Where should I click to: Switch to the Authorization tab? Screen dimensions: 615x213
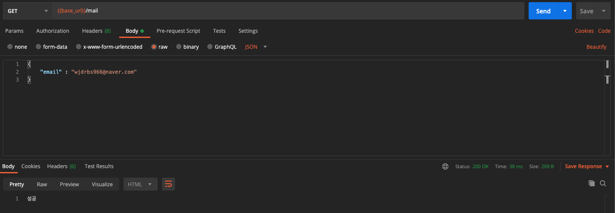[x=53, y=31]
